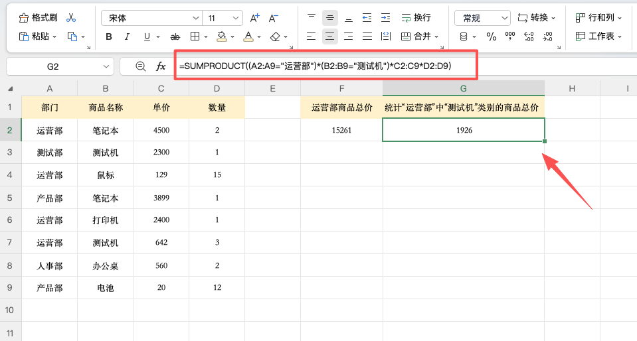
Task: Click the distributed alignment icon
Action: 386,36
